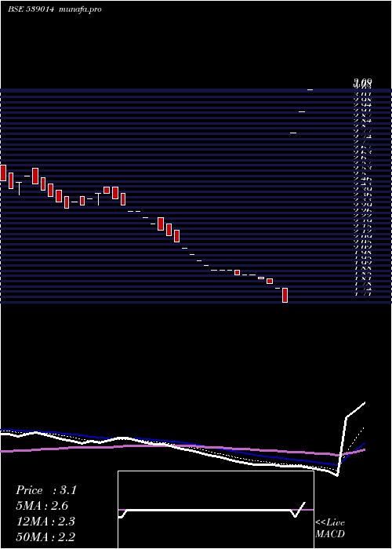Click the topmost price tick at chart high
Viewport: 392px width, 549px height.
pyautogui.click(x=310, y=90)
